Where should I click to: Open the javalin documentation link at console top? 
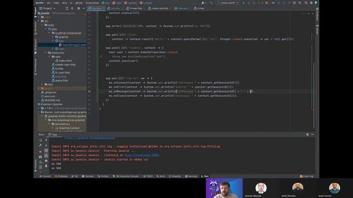click(x=89, y=137)
